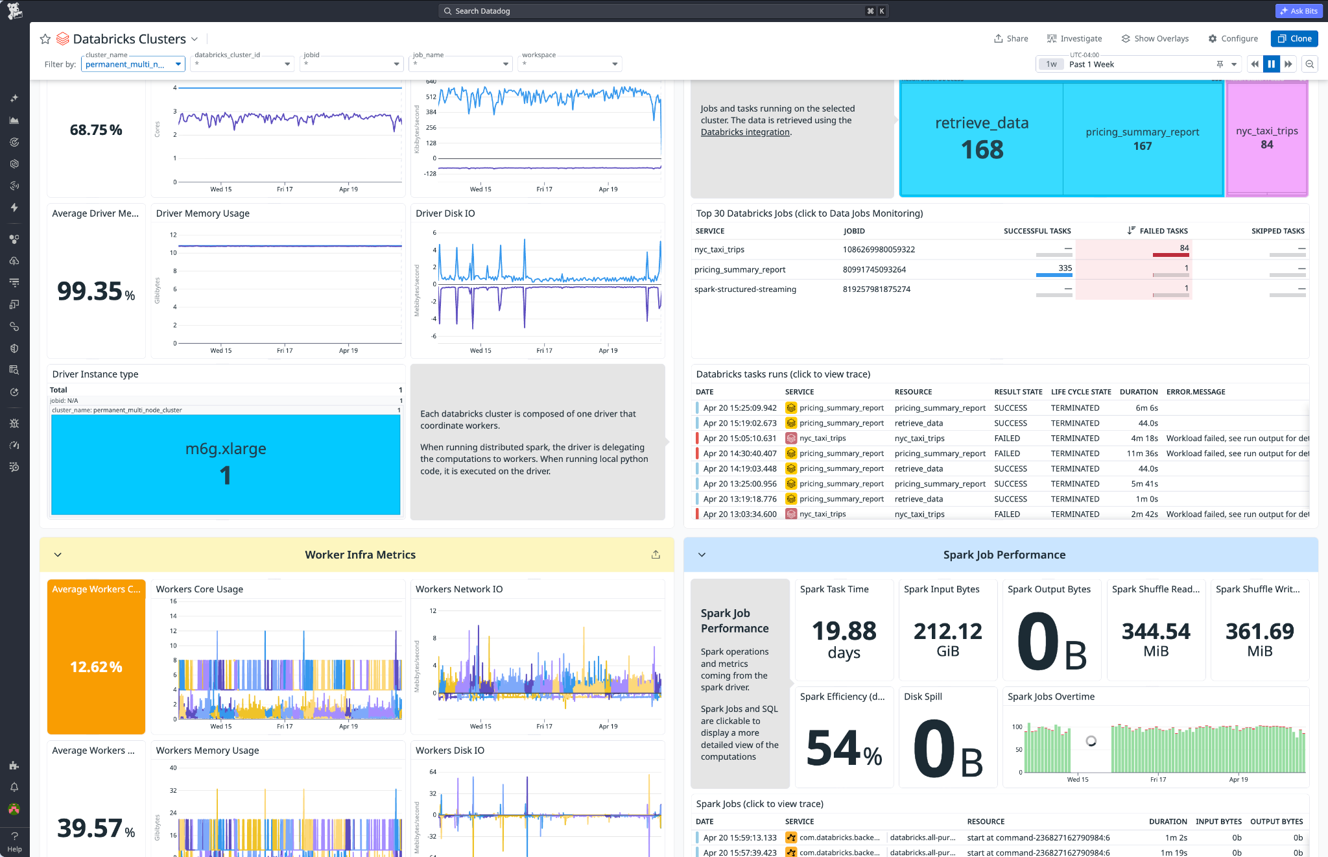Click the pin icon in time picker

(x=1220, y=64)
